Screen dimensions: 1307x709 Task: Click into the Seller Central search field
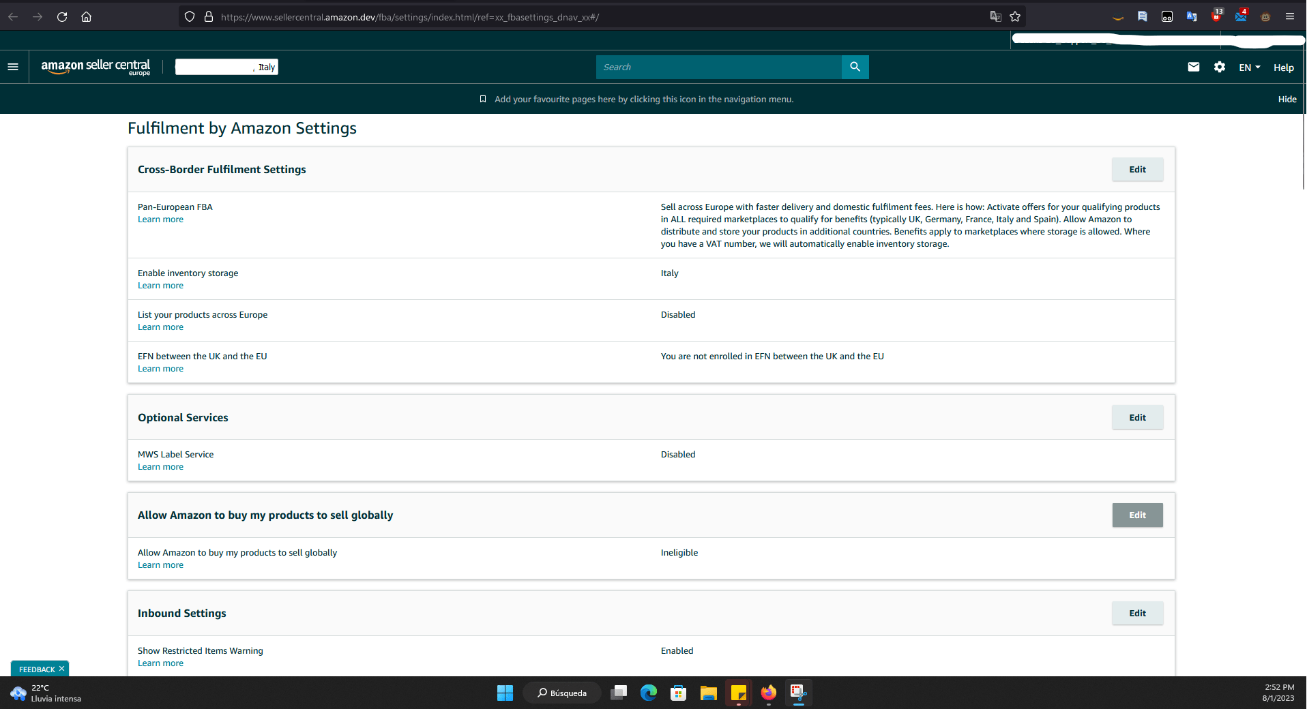(718, 67)
